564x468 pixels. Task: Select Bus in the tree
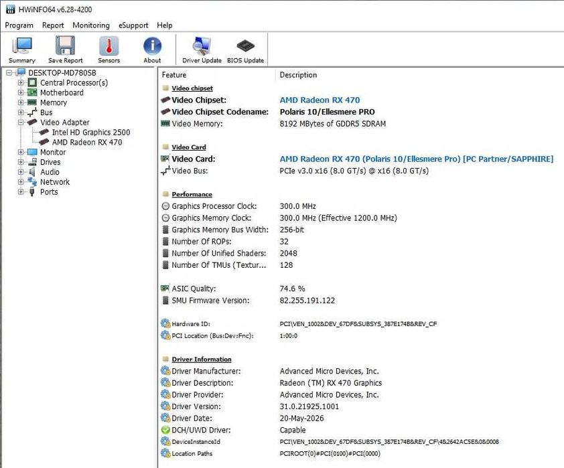(46, 112)
